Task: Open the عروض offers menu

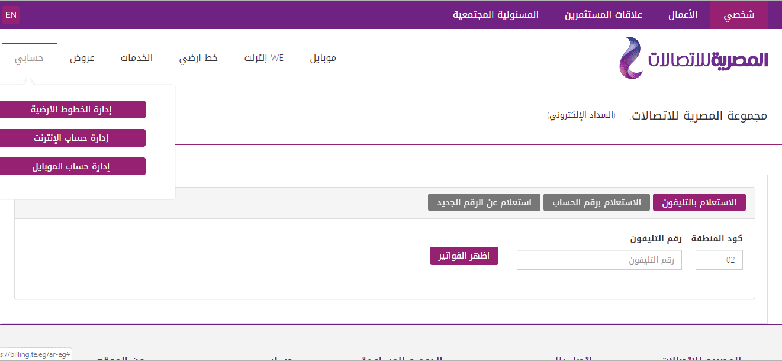Action: point(82,58)
